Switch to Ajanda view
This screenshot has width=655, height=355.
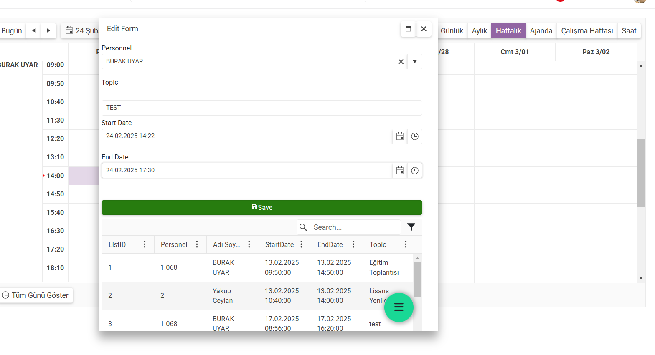pyautogui.click(x=541, y=30)
